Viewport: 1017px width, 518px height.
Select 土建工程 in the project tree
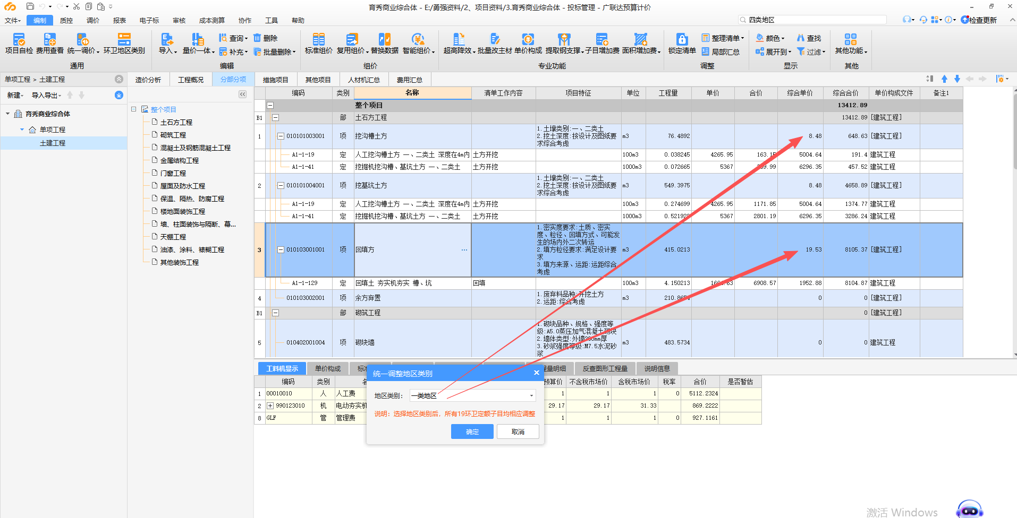(53, 143)
